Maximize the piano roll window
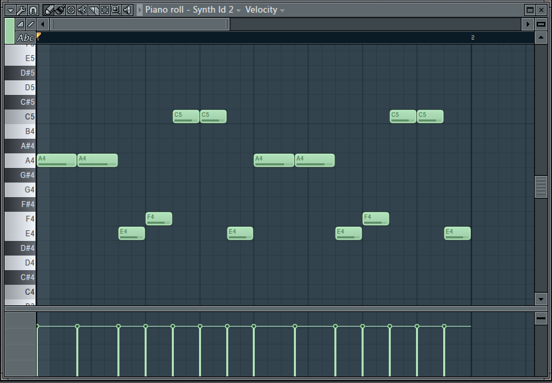Image resolution: width=552 pixels, height=383 pixels. 529,10
